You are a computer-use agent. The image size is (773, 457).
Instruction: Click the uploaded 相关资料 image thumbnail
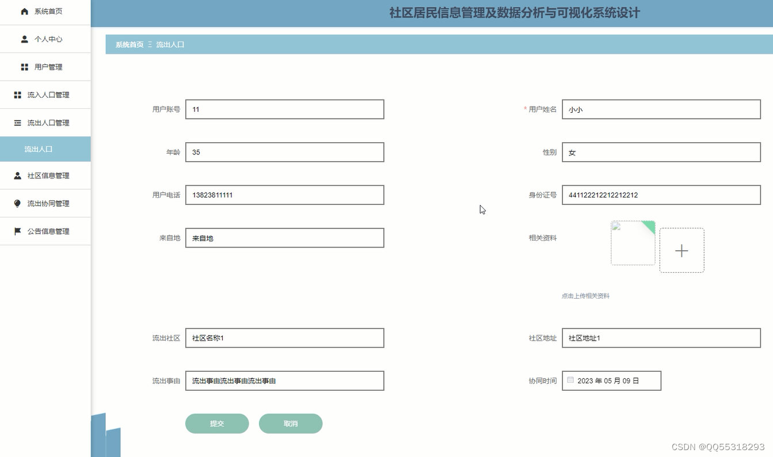633,243
